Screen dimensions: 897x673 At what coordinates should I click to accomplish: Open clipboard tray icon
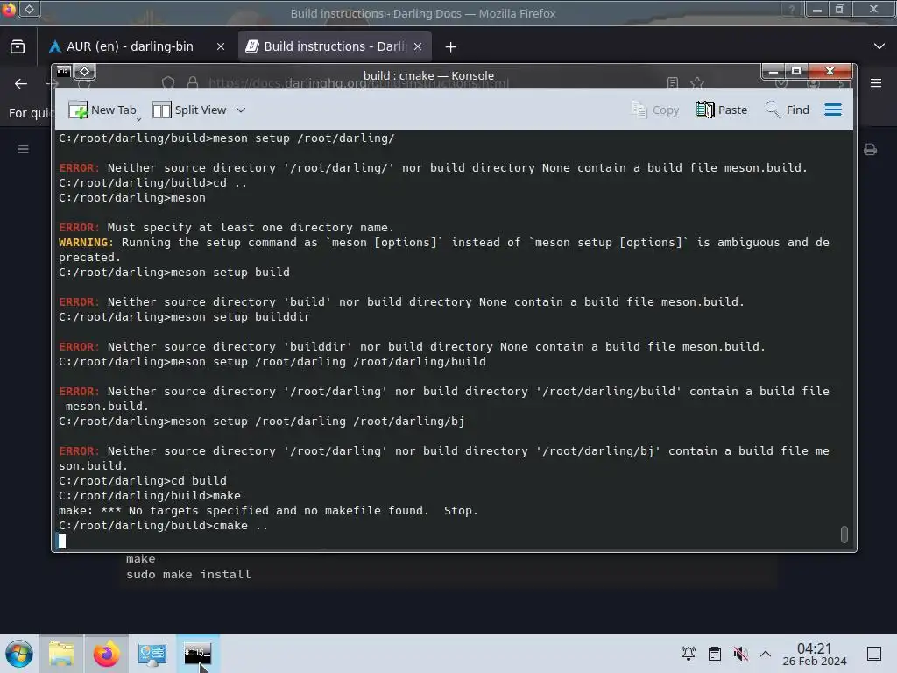click(x=715, y=654)
